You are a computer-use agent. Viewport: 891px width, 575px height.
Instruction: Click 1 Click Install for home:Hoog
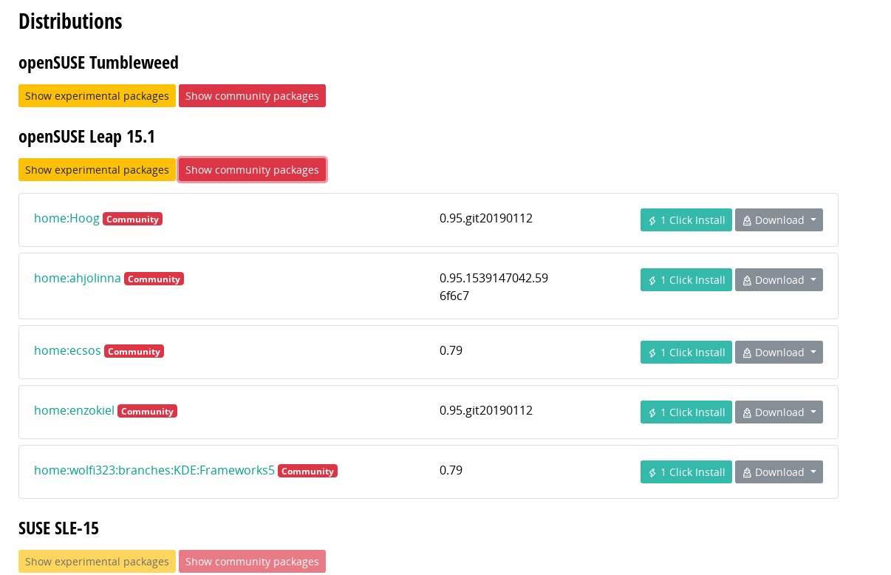pos(686,220)
